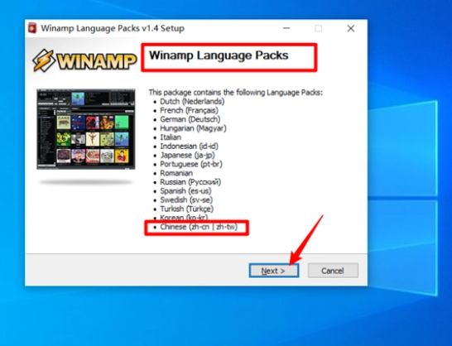Image resolution: width=452 pixels, height=346 pixels.
Task: Click the Winamp installer title bar icon
Action: (32, 28)
